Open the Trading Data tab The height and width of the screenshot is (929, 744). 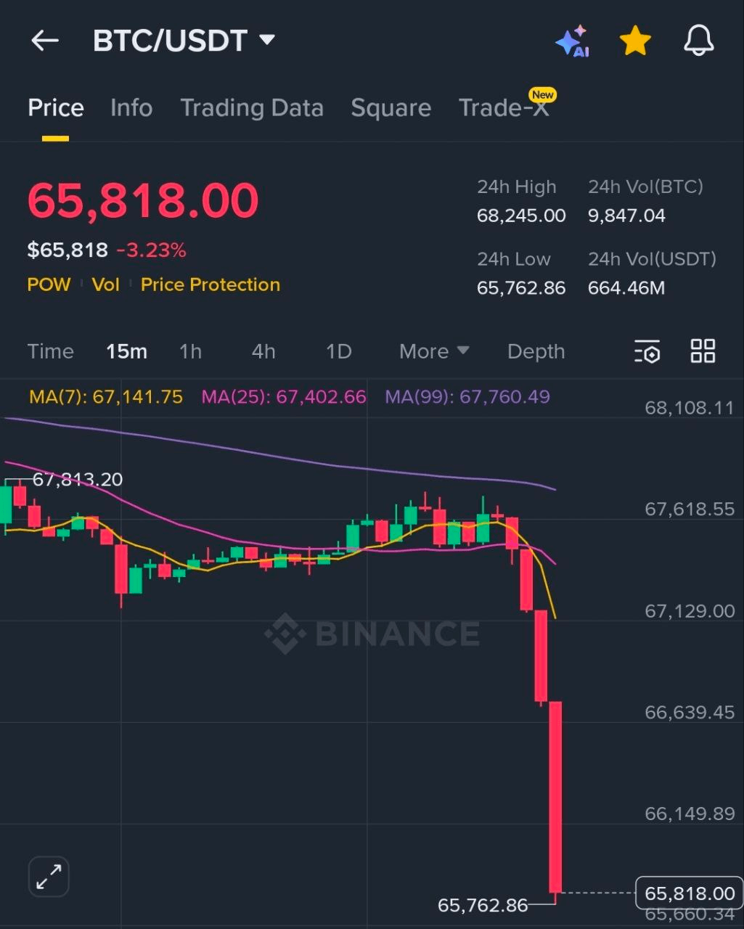(251, 108)
